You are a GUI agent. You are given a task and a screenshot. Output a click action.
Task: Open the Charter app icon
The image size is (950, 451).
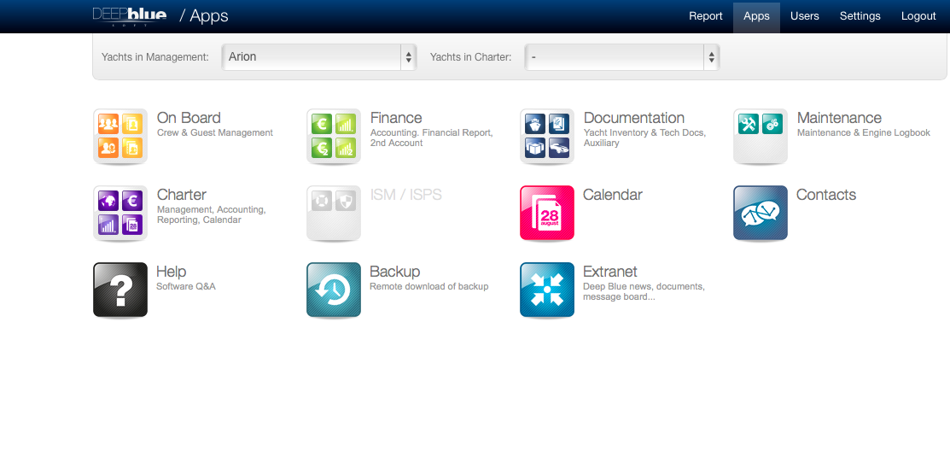click(119, 213)
